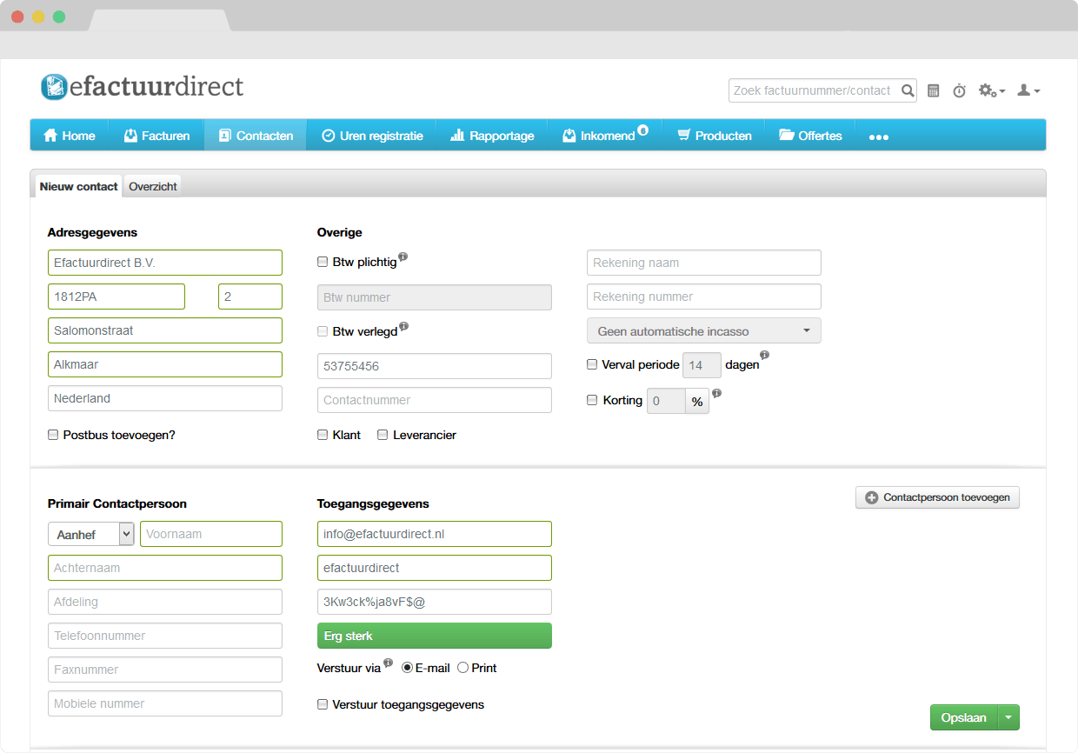Click the Inkomend notification badge

pos(642,130)
